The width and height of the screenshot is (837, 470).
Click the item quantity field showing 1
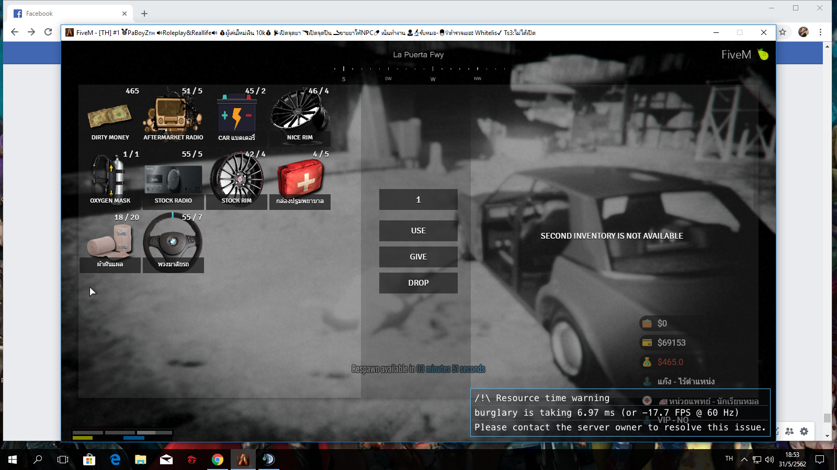pos(418,199)
